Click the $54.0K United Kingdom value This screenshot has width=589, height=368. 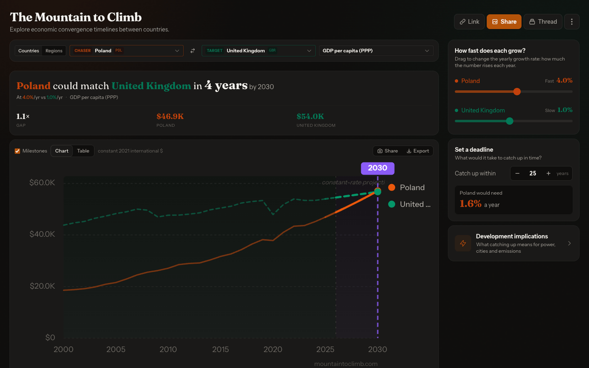point(310,116)
